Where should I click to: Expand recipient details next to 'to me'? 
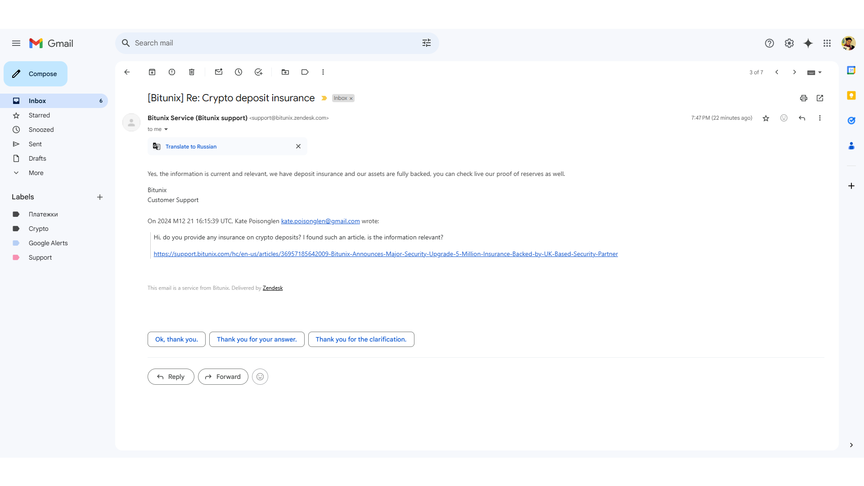166,129
